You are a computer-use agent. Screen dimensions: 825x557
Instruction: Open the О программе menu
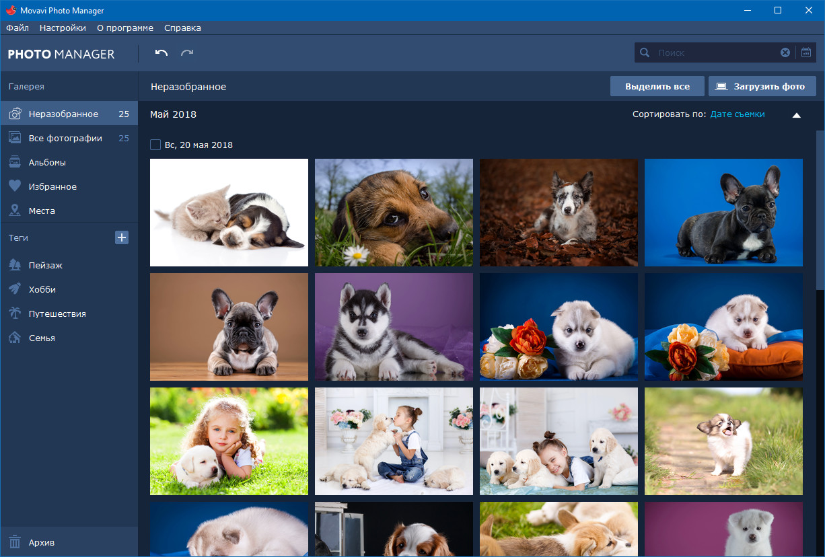(125, 28)
